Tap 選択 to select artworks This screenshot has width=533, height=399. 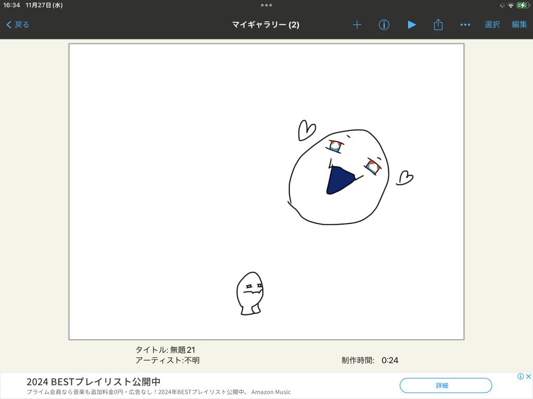click(x=492, y=24)
